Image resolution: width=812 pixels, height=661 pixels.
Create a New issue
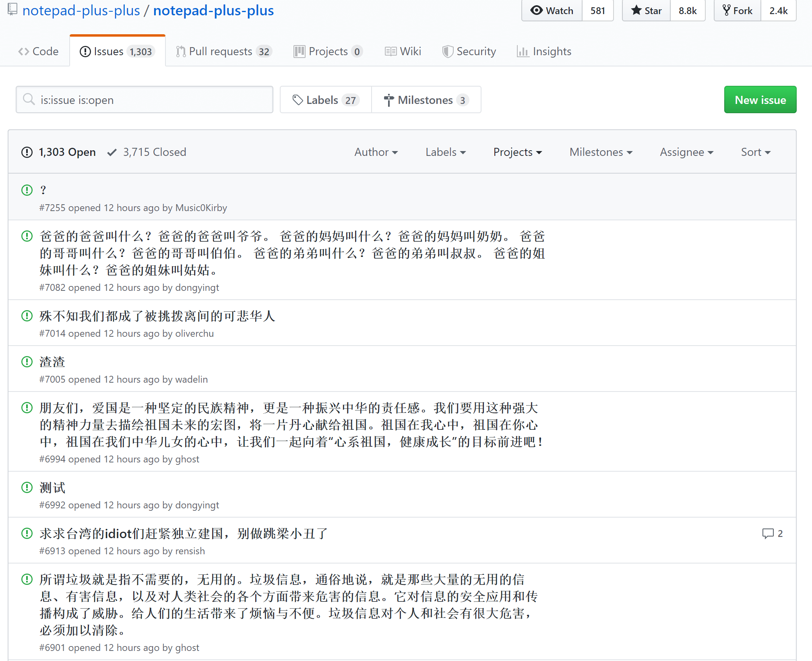760,99
